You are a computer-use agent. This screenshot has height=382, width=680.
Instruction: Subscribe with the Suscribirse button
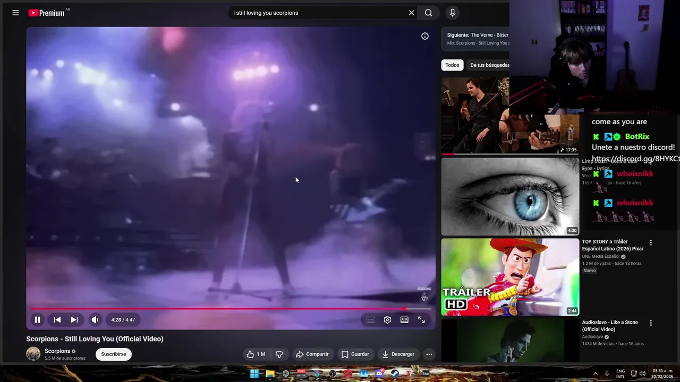click(x=114, y=354)
